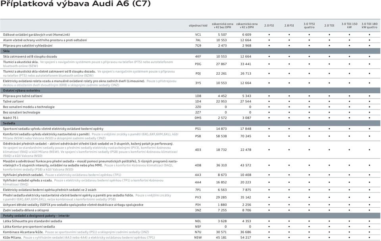Click the order code "7G9"
The height and width of the screenshot is (241, 381).
coord(198,46)
